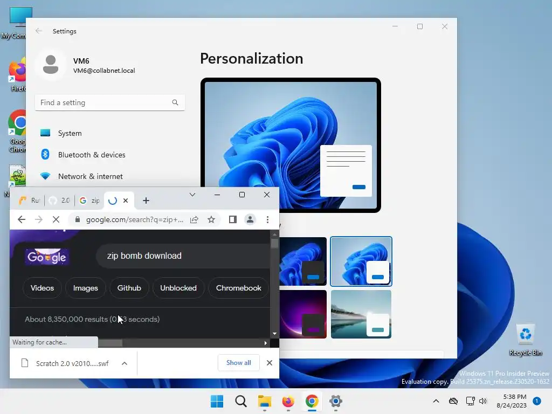Open the volume tray icon

pos(483,401)
